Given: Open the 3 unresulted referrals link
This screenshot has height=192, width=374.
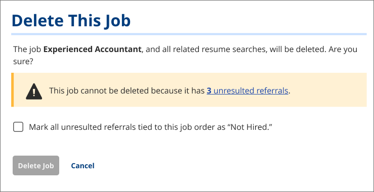Looking at the screenshot, I should click(x=247, y=91).
